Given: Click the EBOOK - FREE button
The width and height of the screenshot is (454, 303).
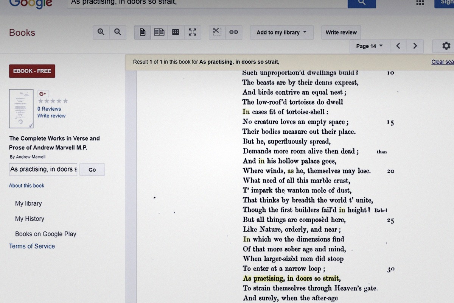Looking at the screenshot, I should point(32,71).
